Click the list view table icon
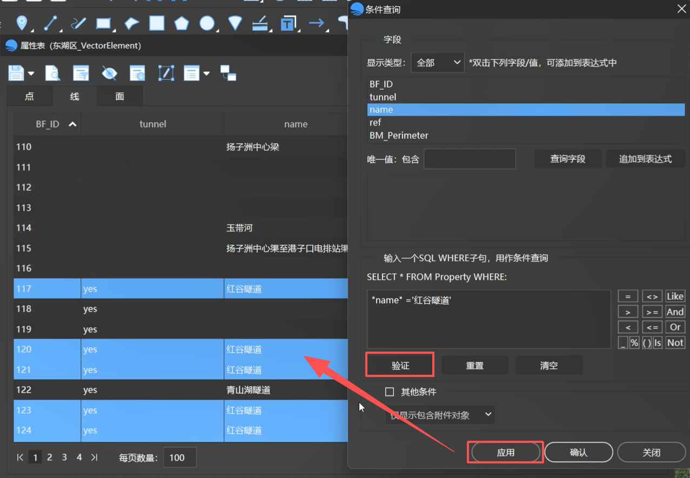Screen dimensions: 690x478 [192, 73]
